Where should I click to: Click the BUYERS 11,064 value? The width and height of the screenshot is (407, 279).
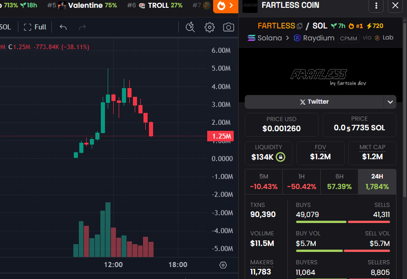click(x=306, y=272)
